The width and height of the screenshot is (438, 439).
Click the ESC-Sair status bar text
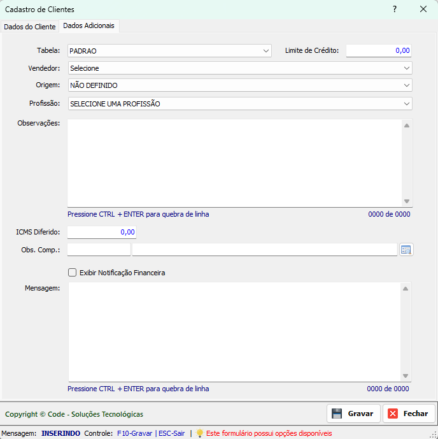(x=172, y=433)
